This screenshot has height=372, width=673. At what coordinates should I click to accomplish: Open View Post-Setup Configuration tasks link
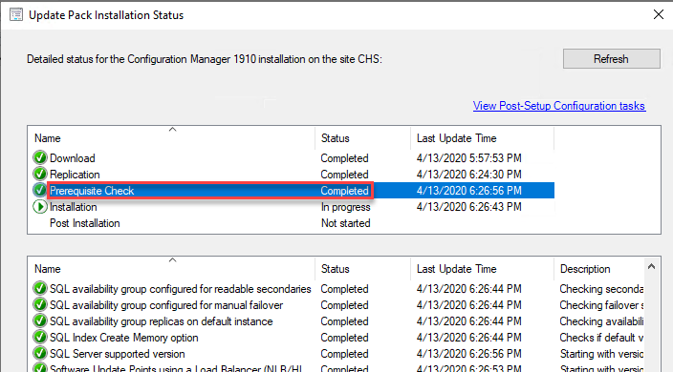(559, 106)
